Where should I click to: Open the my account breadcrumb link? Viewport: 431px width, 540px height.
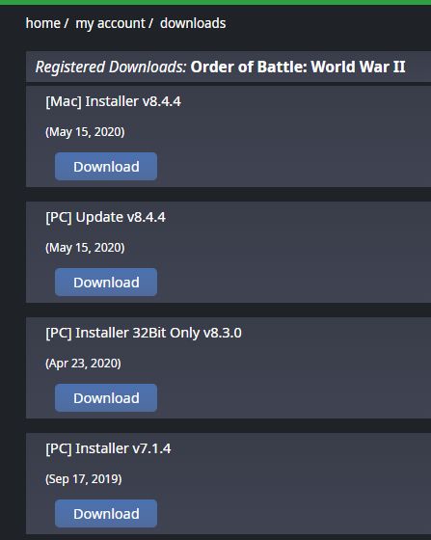(110, 23)
